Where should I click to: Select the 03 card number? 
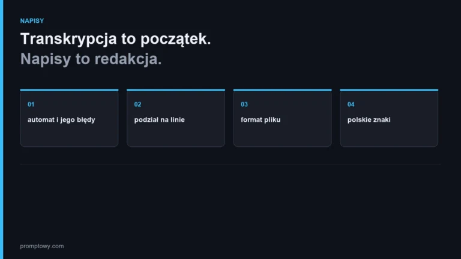(244, 104)
